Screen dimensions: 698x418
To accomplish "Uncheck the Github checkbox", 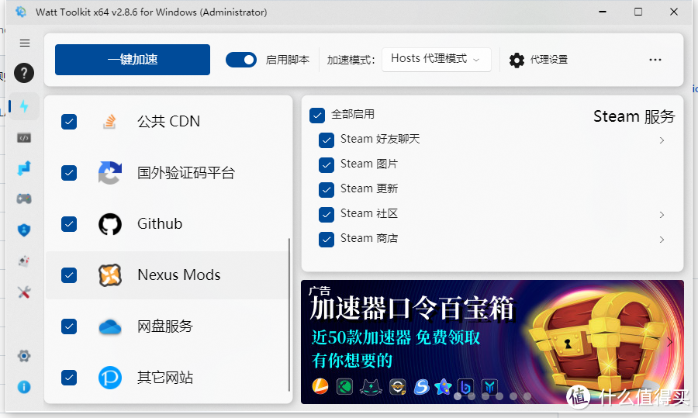I will [x=69, y=224].
